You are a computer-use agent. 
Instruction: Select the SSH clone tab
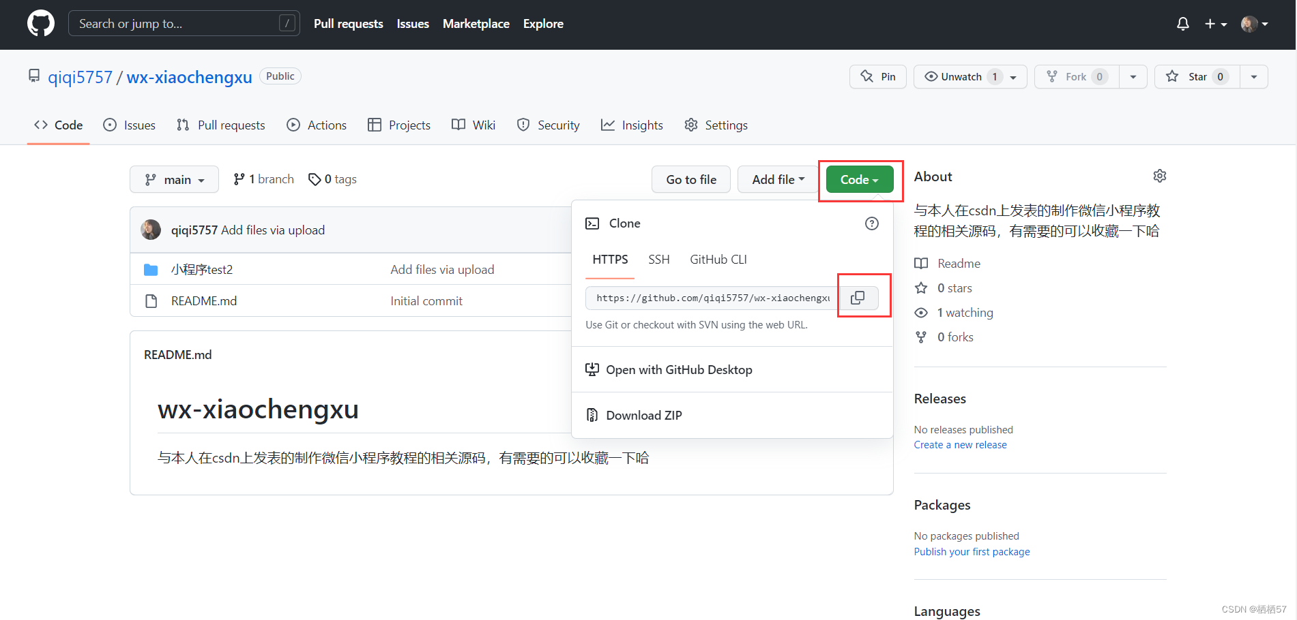(659, 260)
